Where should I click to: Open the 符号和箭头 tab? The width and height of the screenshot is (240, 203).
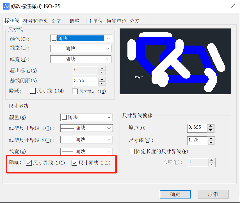[35, 21]
